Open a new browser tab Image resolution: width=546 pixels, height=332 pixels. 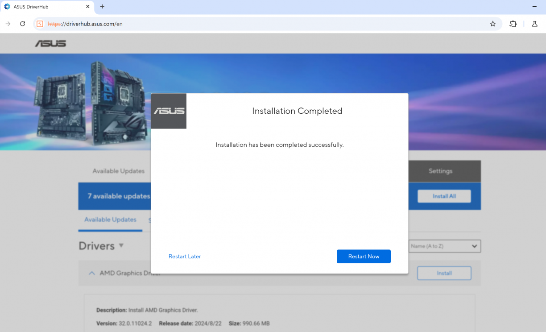click(x=102, y=7)
